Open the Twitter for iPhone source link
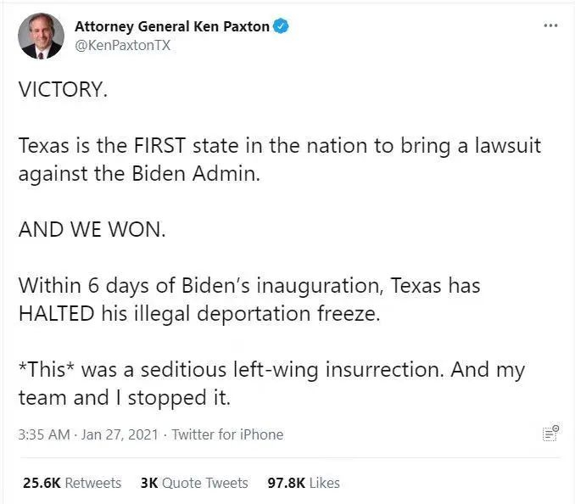 [x=227, y=434]
